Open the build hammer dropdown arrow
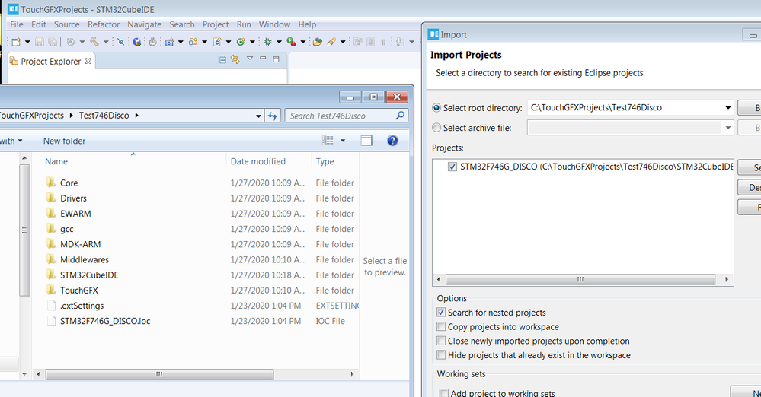The image size is (761, 397). (x=106, y=42)
